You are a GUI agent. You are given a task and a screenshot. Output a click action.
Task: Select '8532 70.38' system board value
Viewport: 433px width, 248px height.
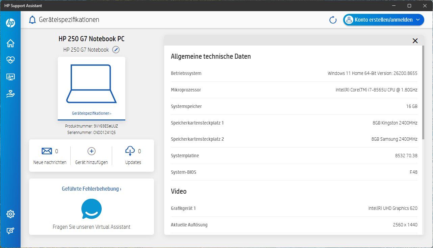click(x=406, y=156)
